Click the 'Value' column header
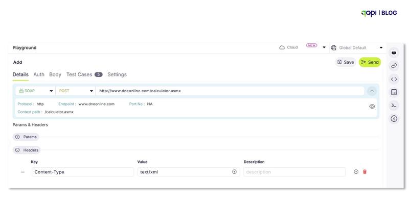 click(x=143, y=162)
